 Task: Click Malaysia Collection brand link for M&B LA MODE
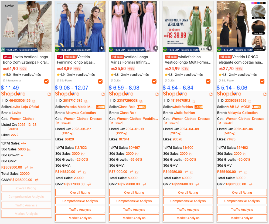pos(243,113)
